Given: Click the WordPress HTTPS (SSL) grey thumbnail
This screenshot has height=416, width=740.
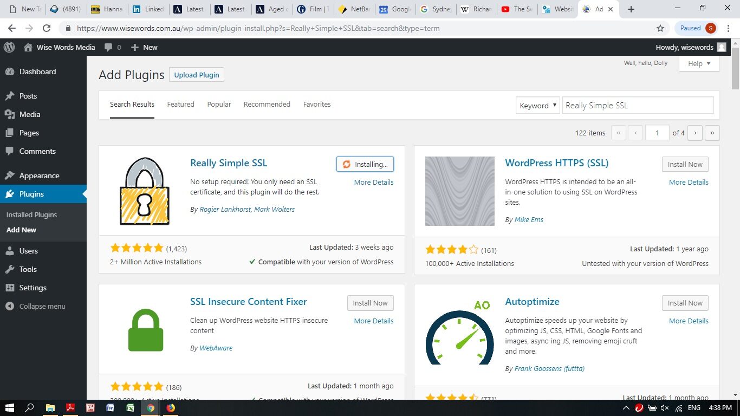Looking at the screenshot, I should point(460,191).
